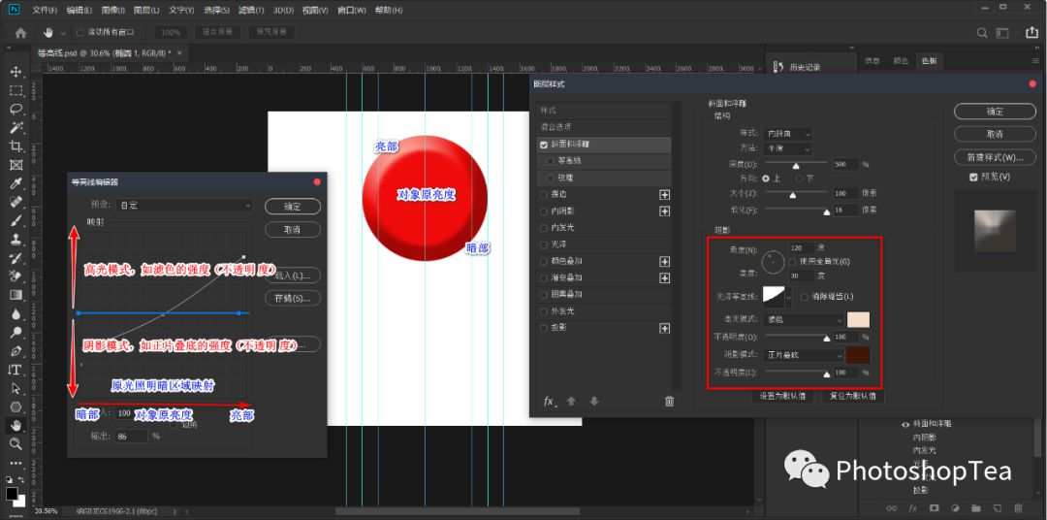Click the 设置为默认值 button
The image size is (1047, 520).
point(782,396)
